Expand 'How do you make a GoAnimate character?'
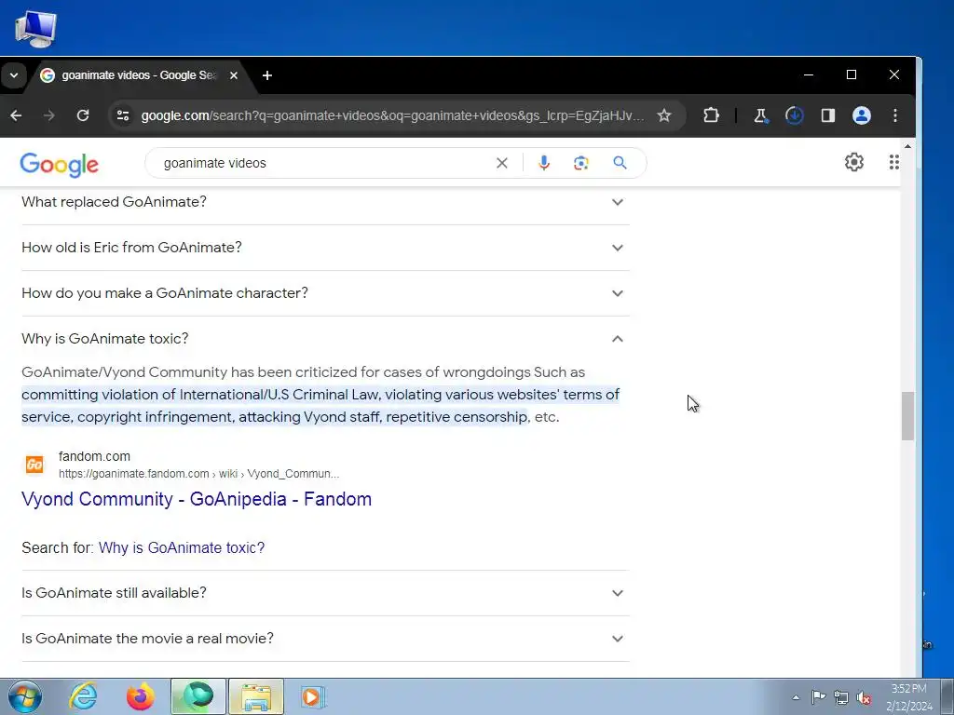The height and width of the screenshot is (715, 954). click(x=325, y=293)
